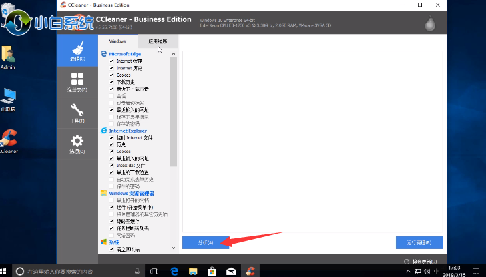Click the CCleaner icon in taskbar

252,271
